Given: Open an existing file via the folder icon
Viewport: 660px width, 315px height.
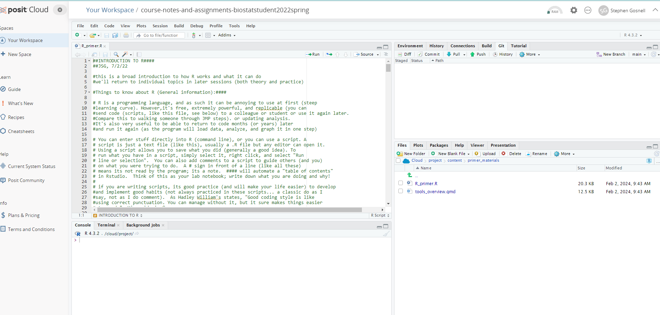Looking at the screenshot, I should (92, 35).
